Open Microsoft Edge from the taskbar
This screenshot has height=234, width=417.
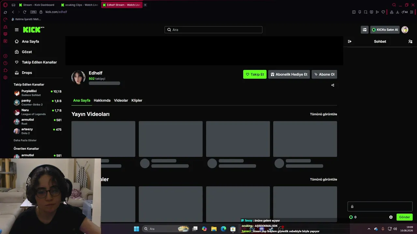click(x=223, y=229)
